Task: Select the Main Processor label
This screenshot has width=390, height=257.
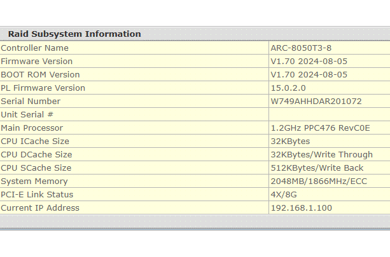Action: [32, 128]
